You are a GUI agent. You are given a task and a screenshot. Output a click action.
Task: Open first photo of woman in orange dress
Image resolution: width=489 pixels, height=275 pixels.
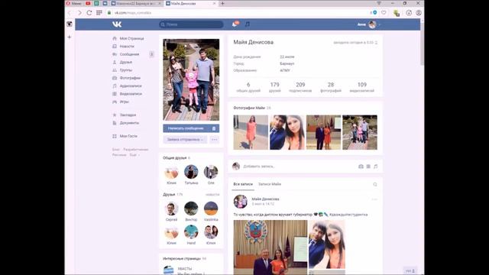click(251, 132)
